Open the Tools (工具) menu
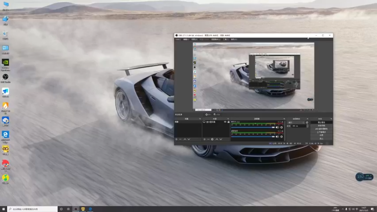Screen dimensions: 377x212 coord(226,40)
